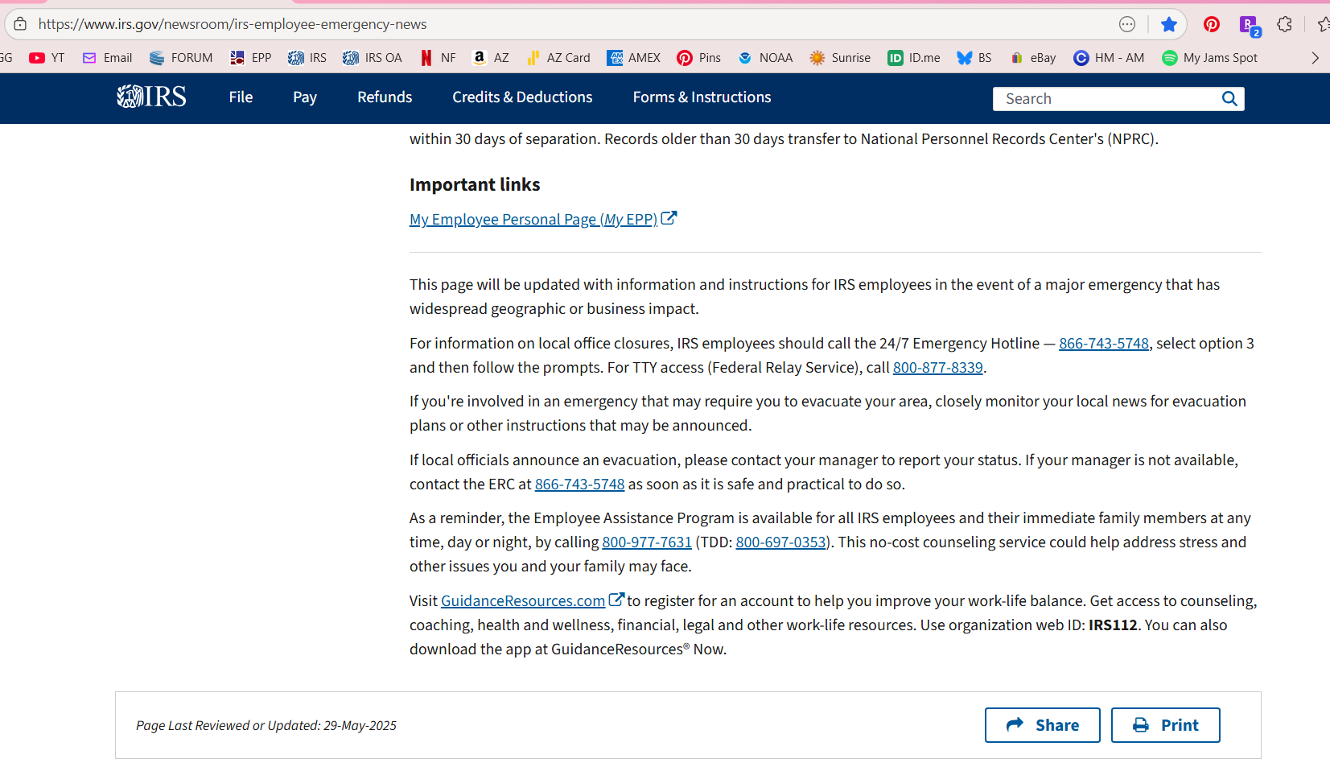1330x767 pixels.
Task: Expand the bookmarks overflow chevron
Action: pos(1315,58)
